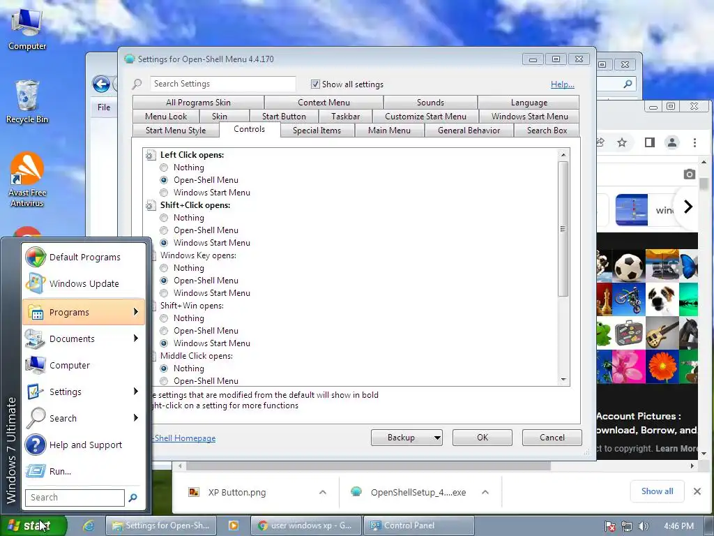Select Windows Start Menu under Windows Key opens
The width and height of the screenshot is (714, 536).
coord(164,293)
